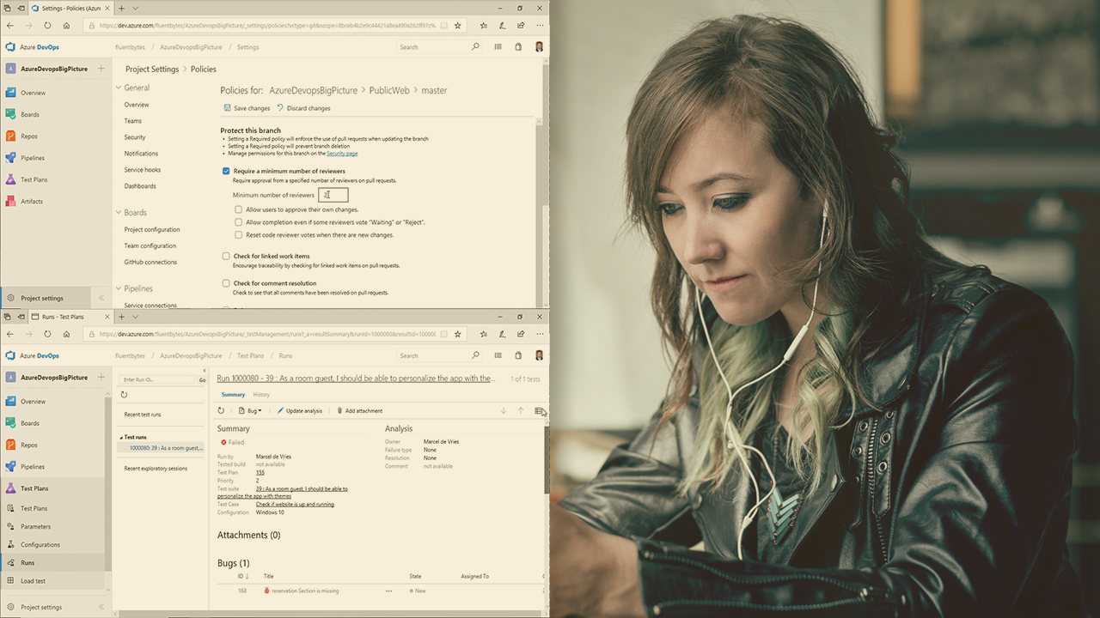The width and height of the screenshot is (1100, 618).
Task: Collapse the Boards section in Project Settings
Action: click(x=119, y=212)
